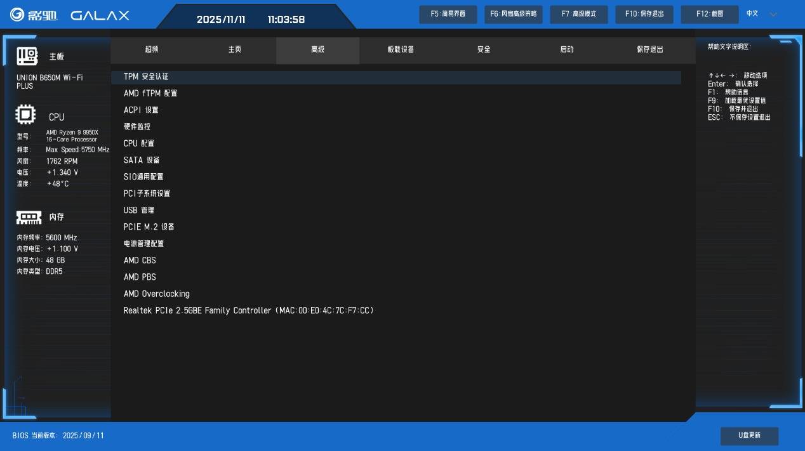This screenshot has width=805, height=451.
Task: Click the CPU chip icon
Action: tap(25, 115)
